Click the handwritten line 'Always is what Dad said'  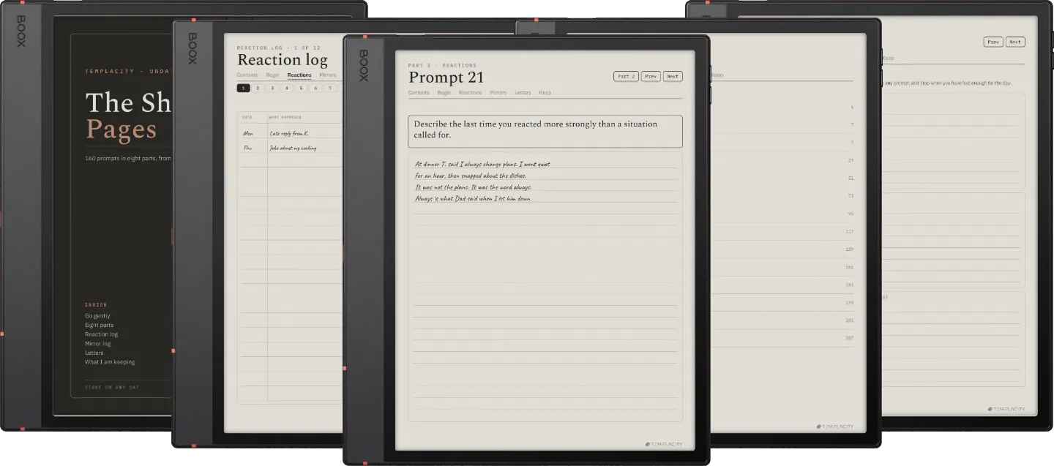coord(473,199)
